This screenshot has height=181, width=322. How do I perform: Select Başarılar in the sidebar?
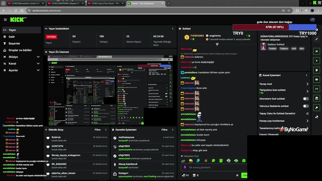[x=21, y=43]
